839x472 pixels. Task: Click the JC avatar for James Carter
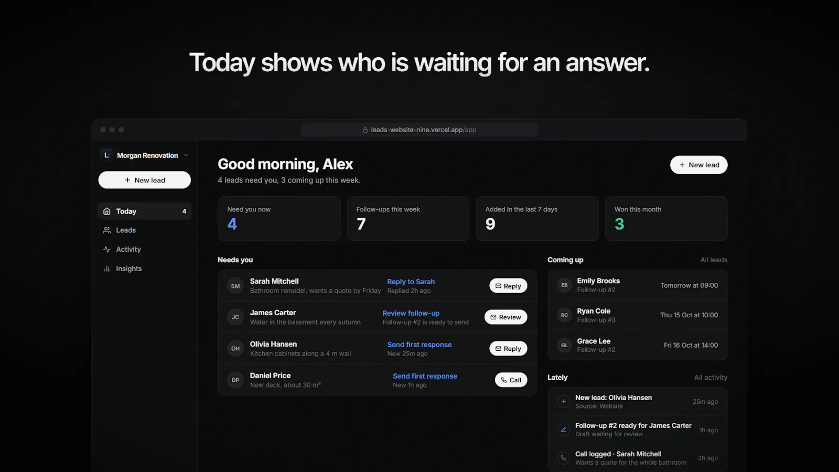[235, 317]
